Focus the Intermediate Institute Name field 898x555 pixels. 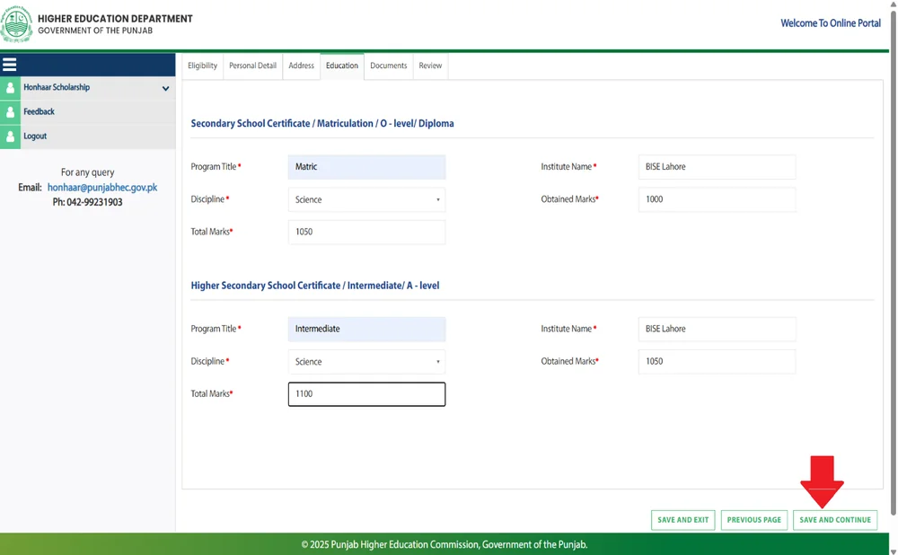(717, 329)
